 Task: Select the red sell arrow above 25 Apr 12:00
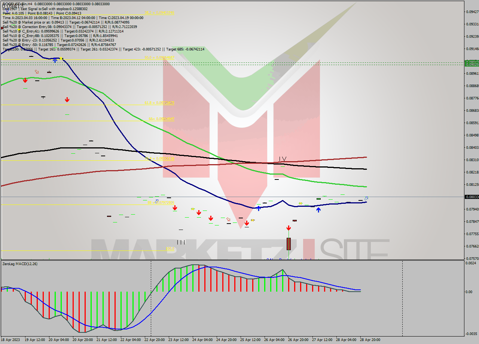click(x=247, y=223)
